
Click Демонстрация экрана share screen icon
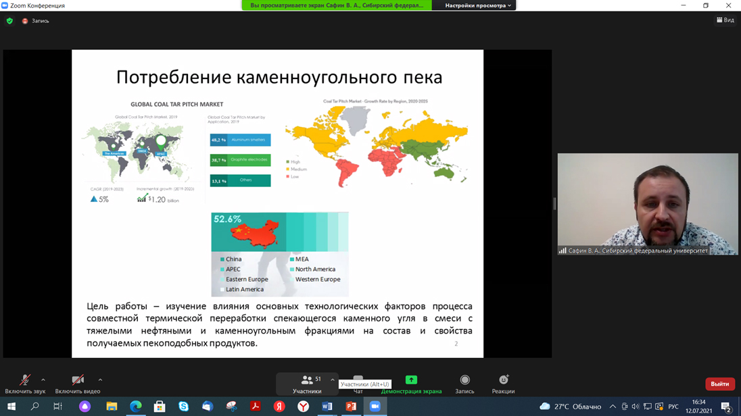click(x=411, y=380)
